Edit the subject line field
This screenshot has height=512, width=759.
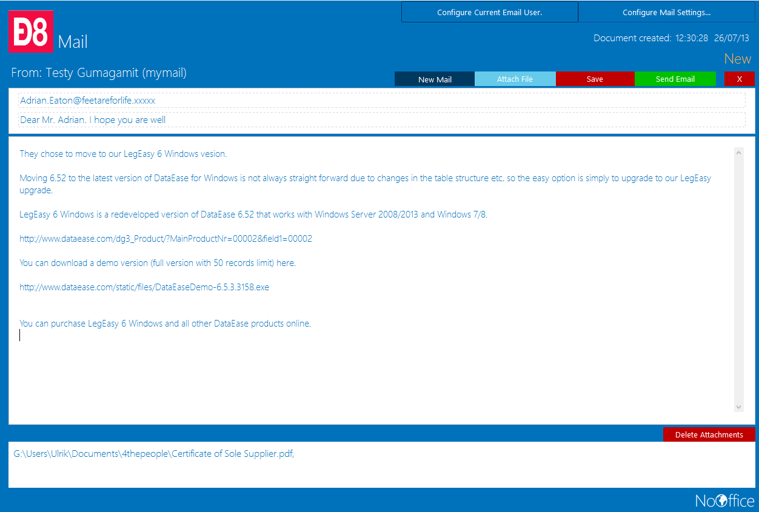[x=382, y=119]
